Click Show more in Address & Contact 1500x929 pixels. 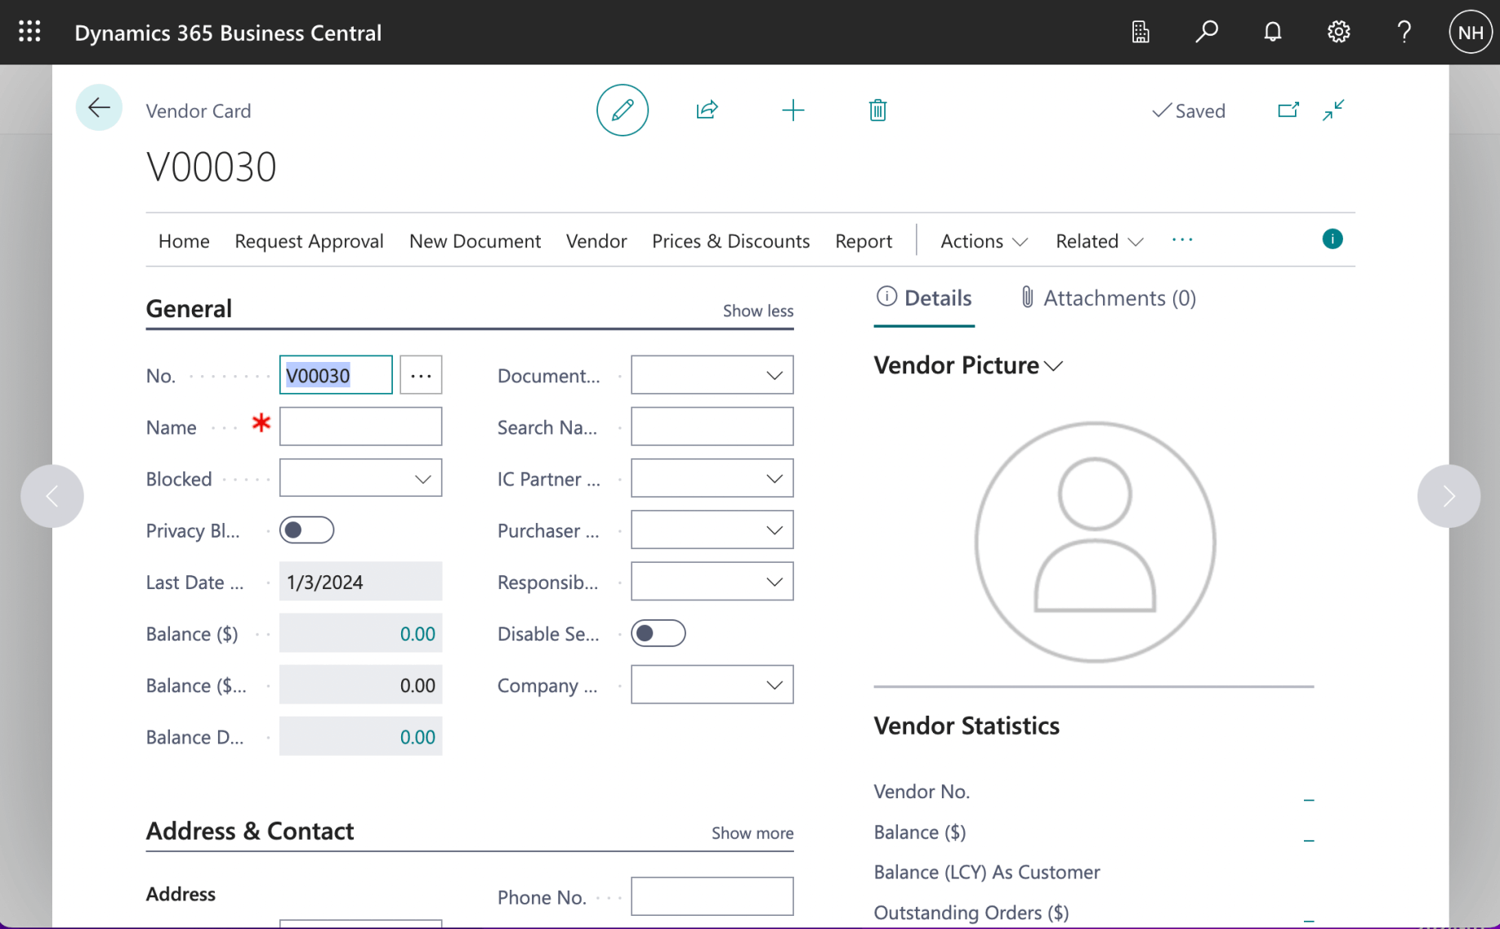[752, 833]
